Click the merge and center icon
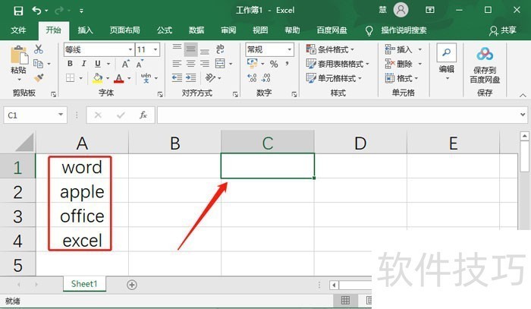The image size is (531, 309). [x=220, y=64]
